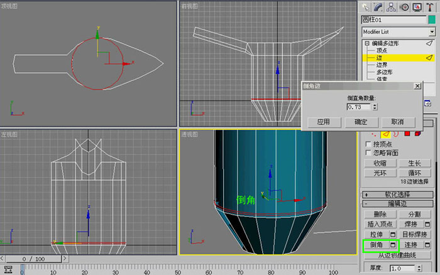Click 确定 in the chamfer dialog

tap(361, 122)
